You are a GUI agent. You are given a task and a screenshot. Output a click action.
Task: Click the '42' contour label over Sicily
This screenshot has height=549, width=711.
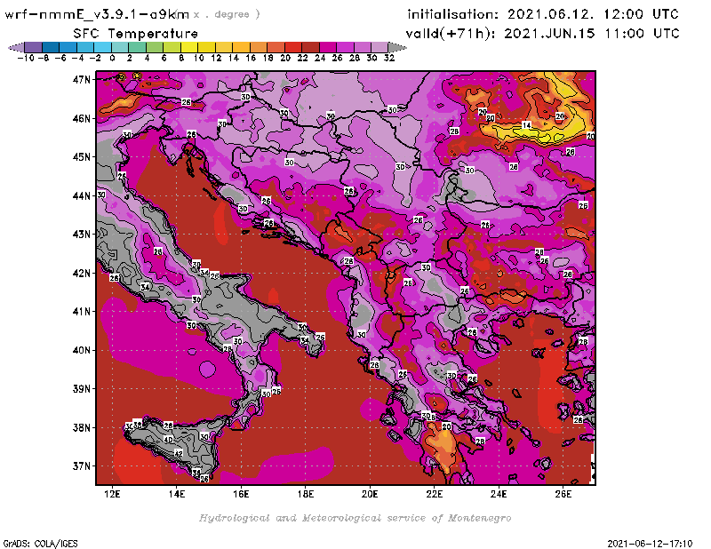click(179, 453)
